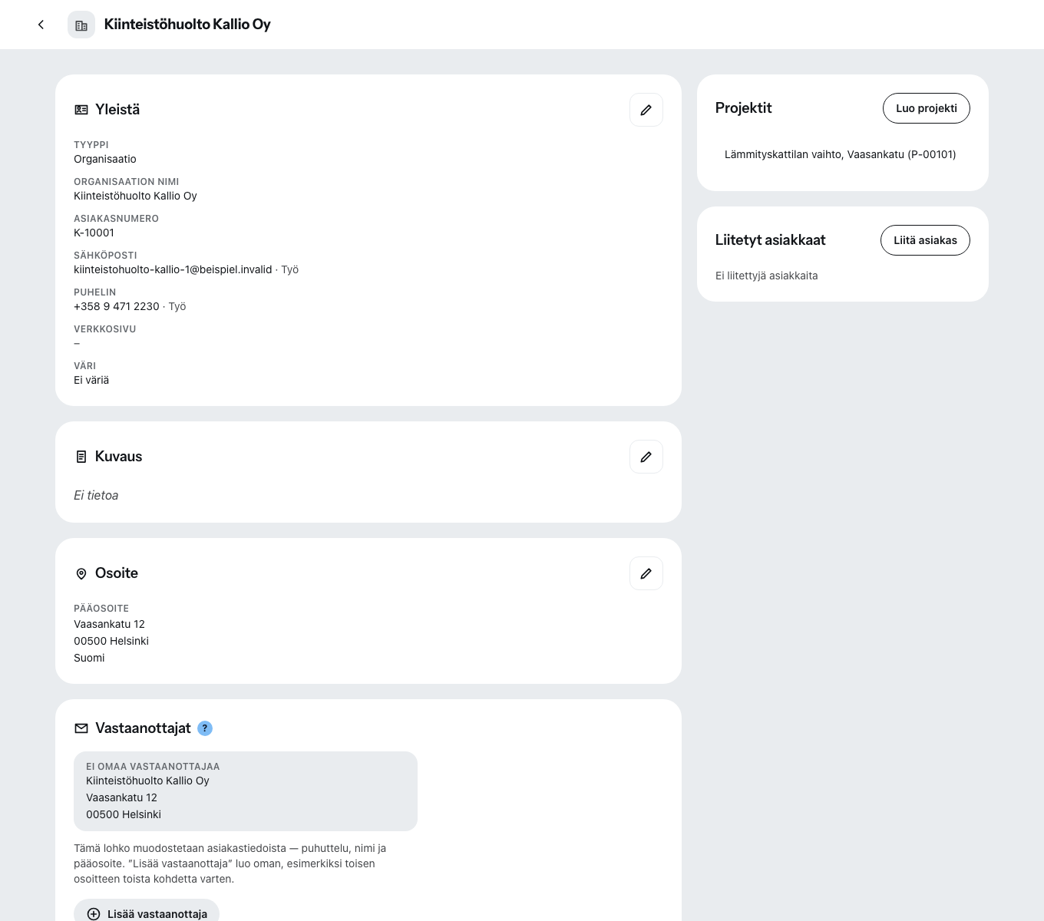
Task: Click the Kuvaus document icon
Action: tap(81, 457)
